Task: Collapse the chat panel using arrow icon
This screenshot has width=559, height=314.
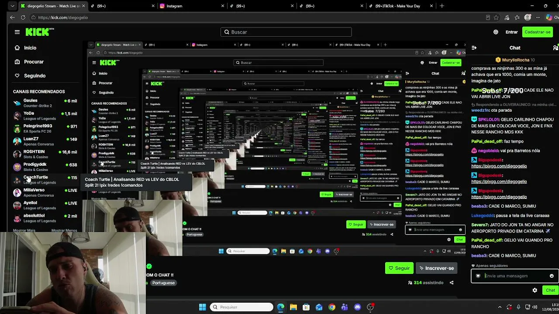Action: (x=474, y=48)
